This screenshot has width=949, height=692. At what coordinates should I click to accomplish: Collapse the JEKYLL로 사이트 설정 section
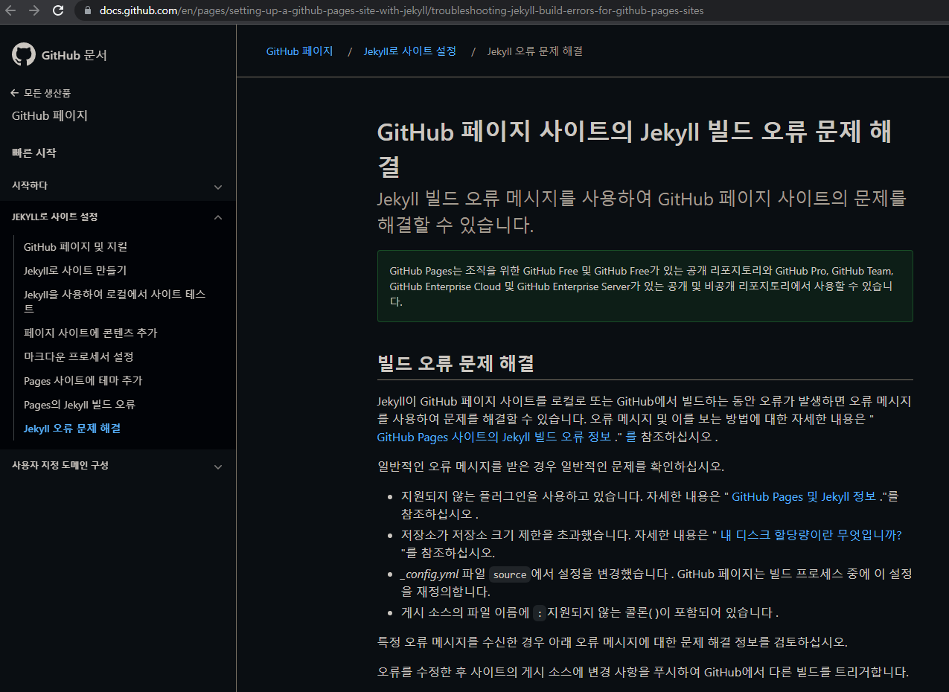click(x=118, y=217)
